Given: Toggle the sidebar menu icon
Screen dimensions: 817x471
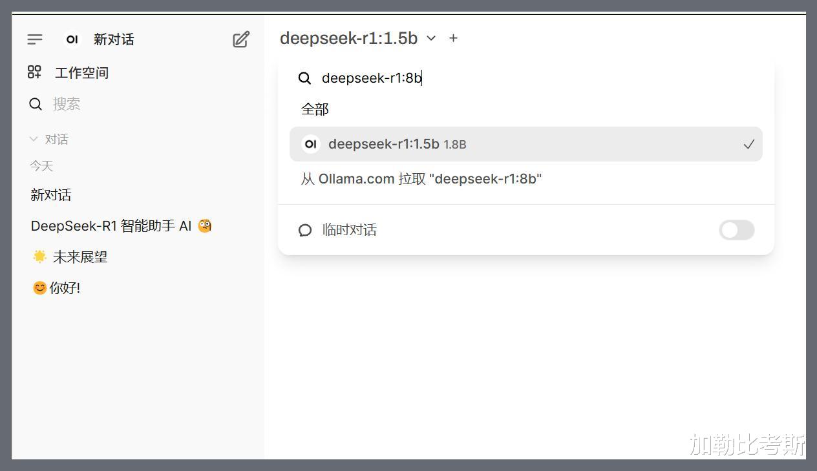Looking at the screenshot, I should tap(35, 39).
